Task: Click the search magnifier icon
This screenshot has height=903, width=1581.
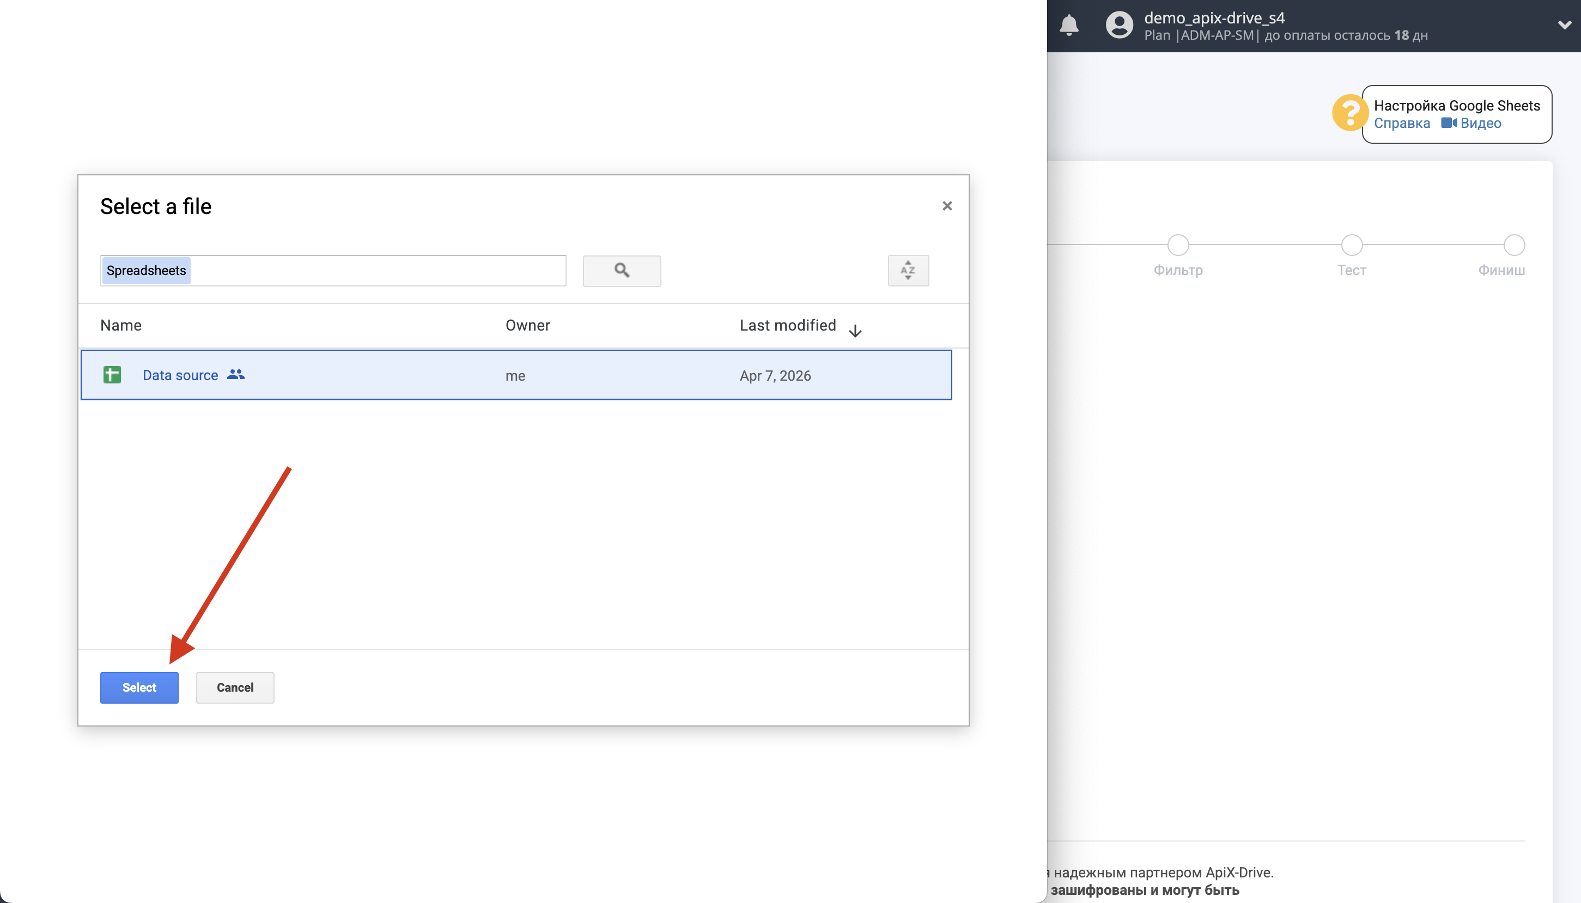Action: tap(622, 270)
